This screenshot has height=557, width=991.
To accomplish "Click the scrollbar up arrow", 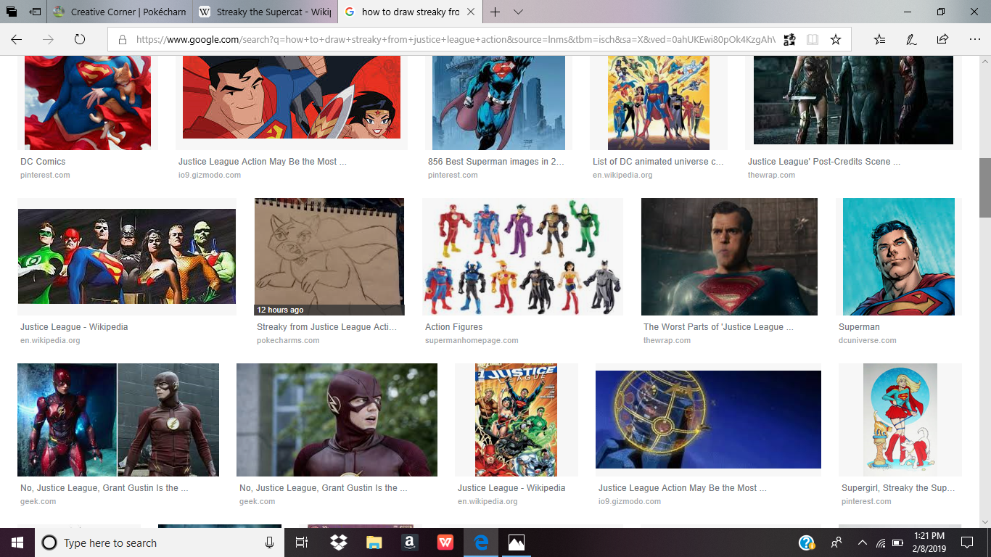I will pyautogui.click(x=984, y=62).
